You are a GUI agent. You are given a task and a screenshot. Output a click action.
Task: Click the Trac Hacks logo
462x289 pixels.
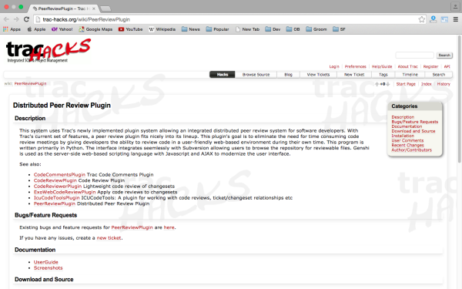48,51
